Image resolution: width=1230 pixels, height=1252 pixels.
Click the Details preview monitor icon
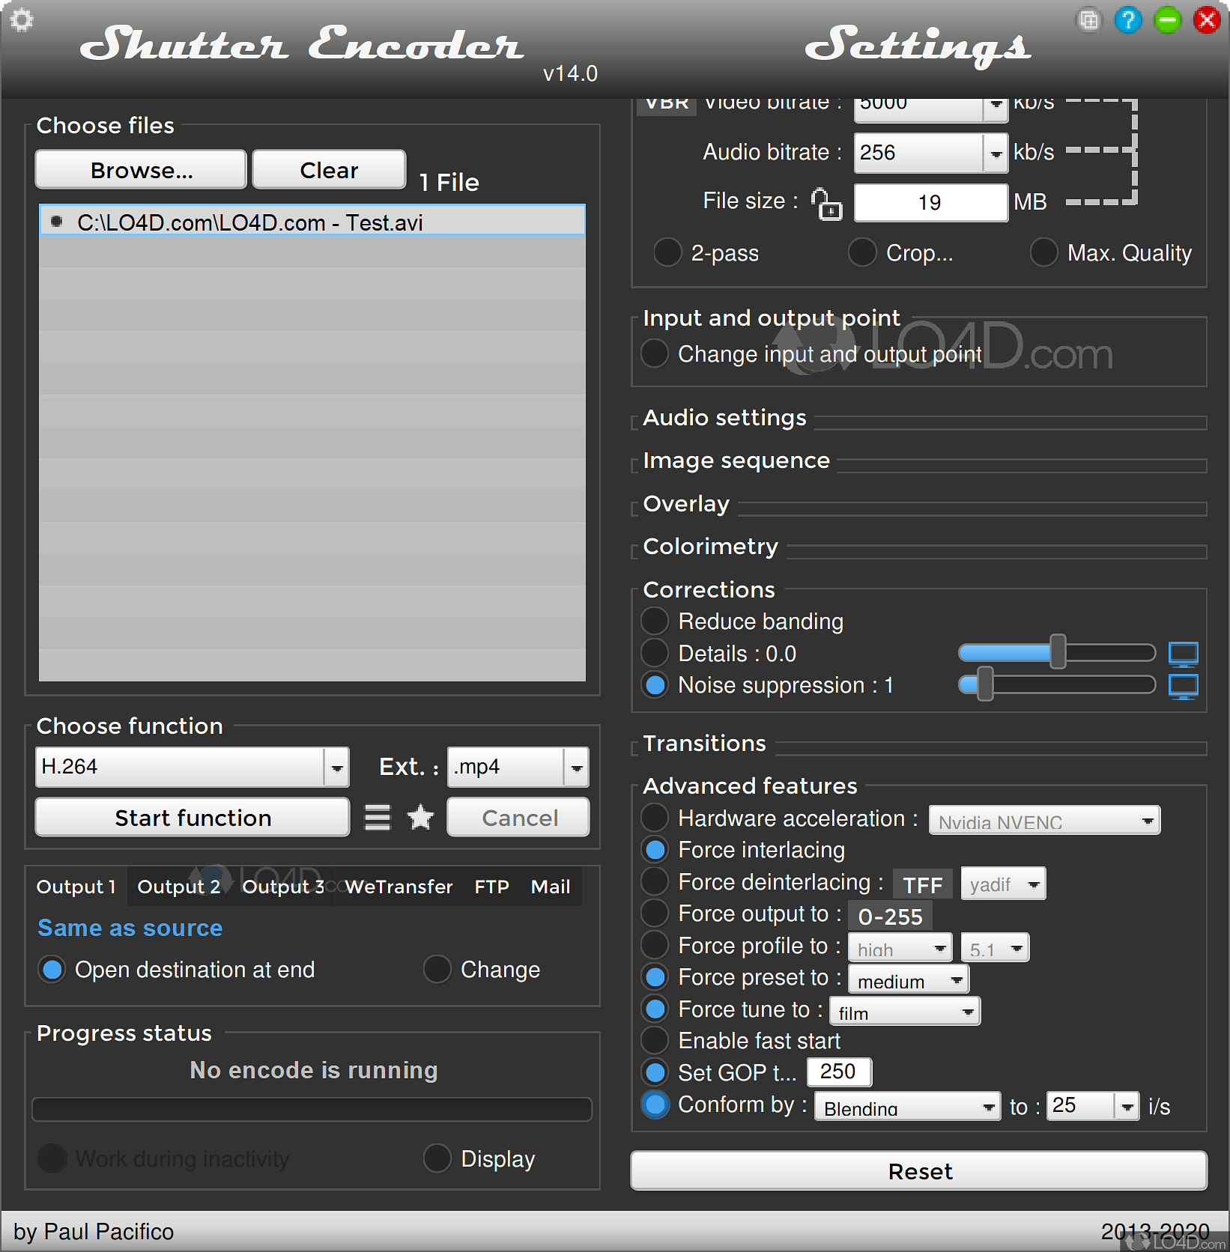[x=1184, y=654]
